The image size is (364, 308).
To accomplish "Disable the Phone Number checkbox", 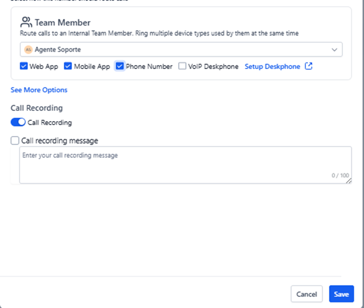I will (x=120, y=66).
